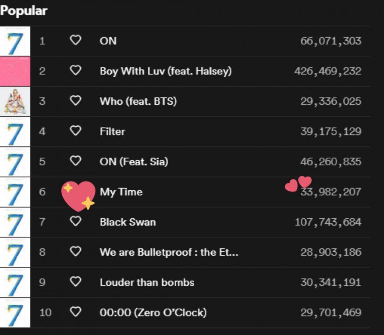
Task: Toggle heart for Who (feat. BTS)
Action: [75, 101]
